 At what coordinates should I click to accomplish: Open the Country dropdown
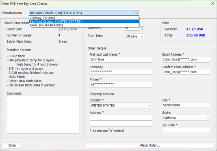[x=121, y=106]
